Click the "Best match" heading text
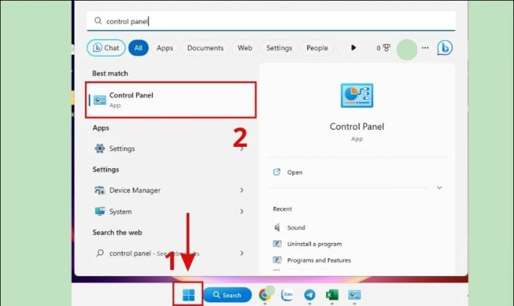Viewport: 514px width, 306px height. (x=110, y=73)
